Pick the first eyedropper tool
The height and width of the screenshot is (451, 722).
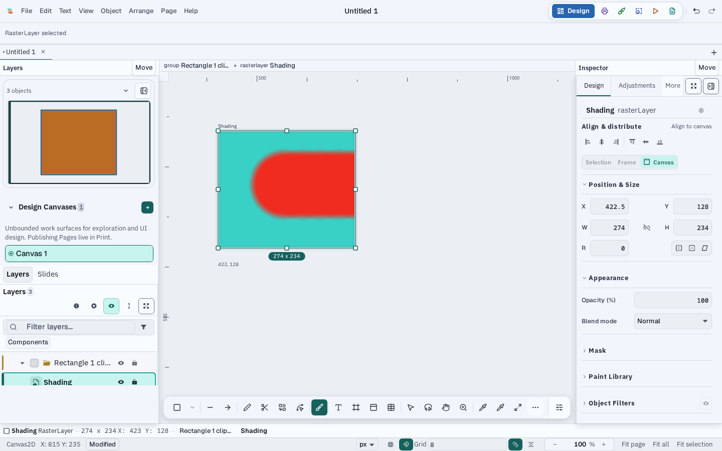click(483, 407)
